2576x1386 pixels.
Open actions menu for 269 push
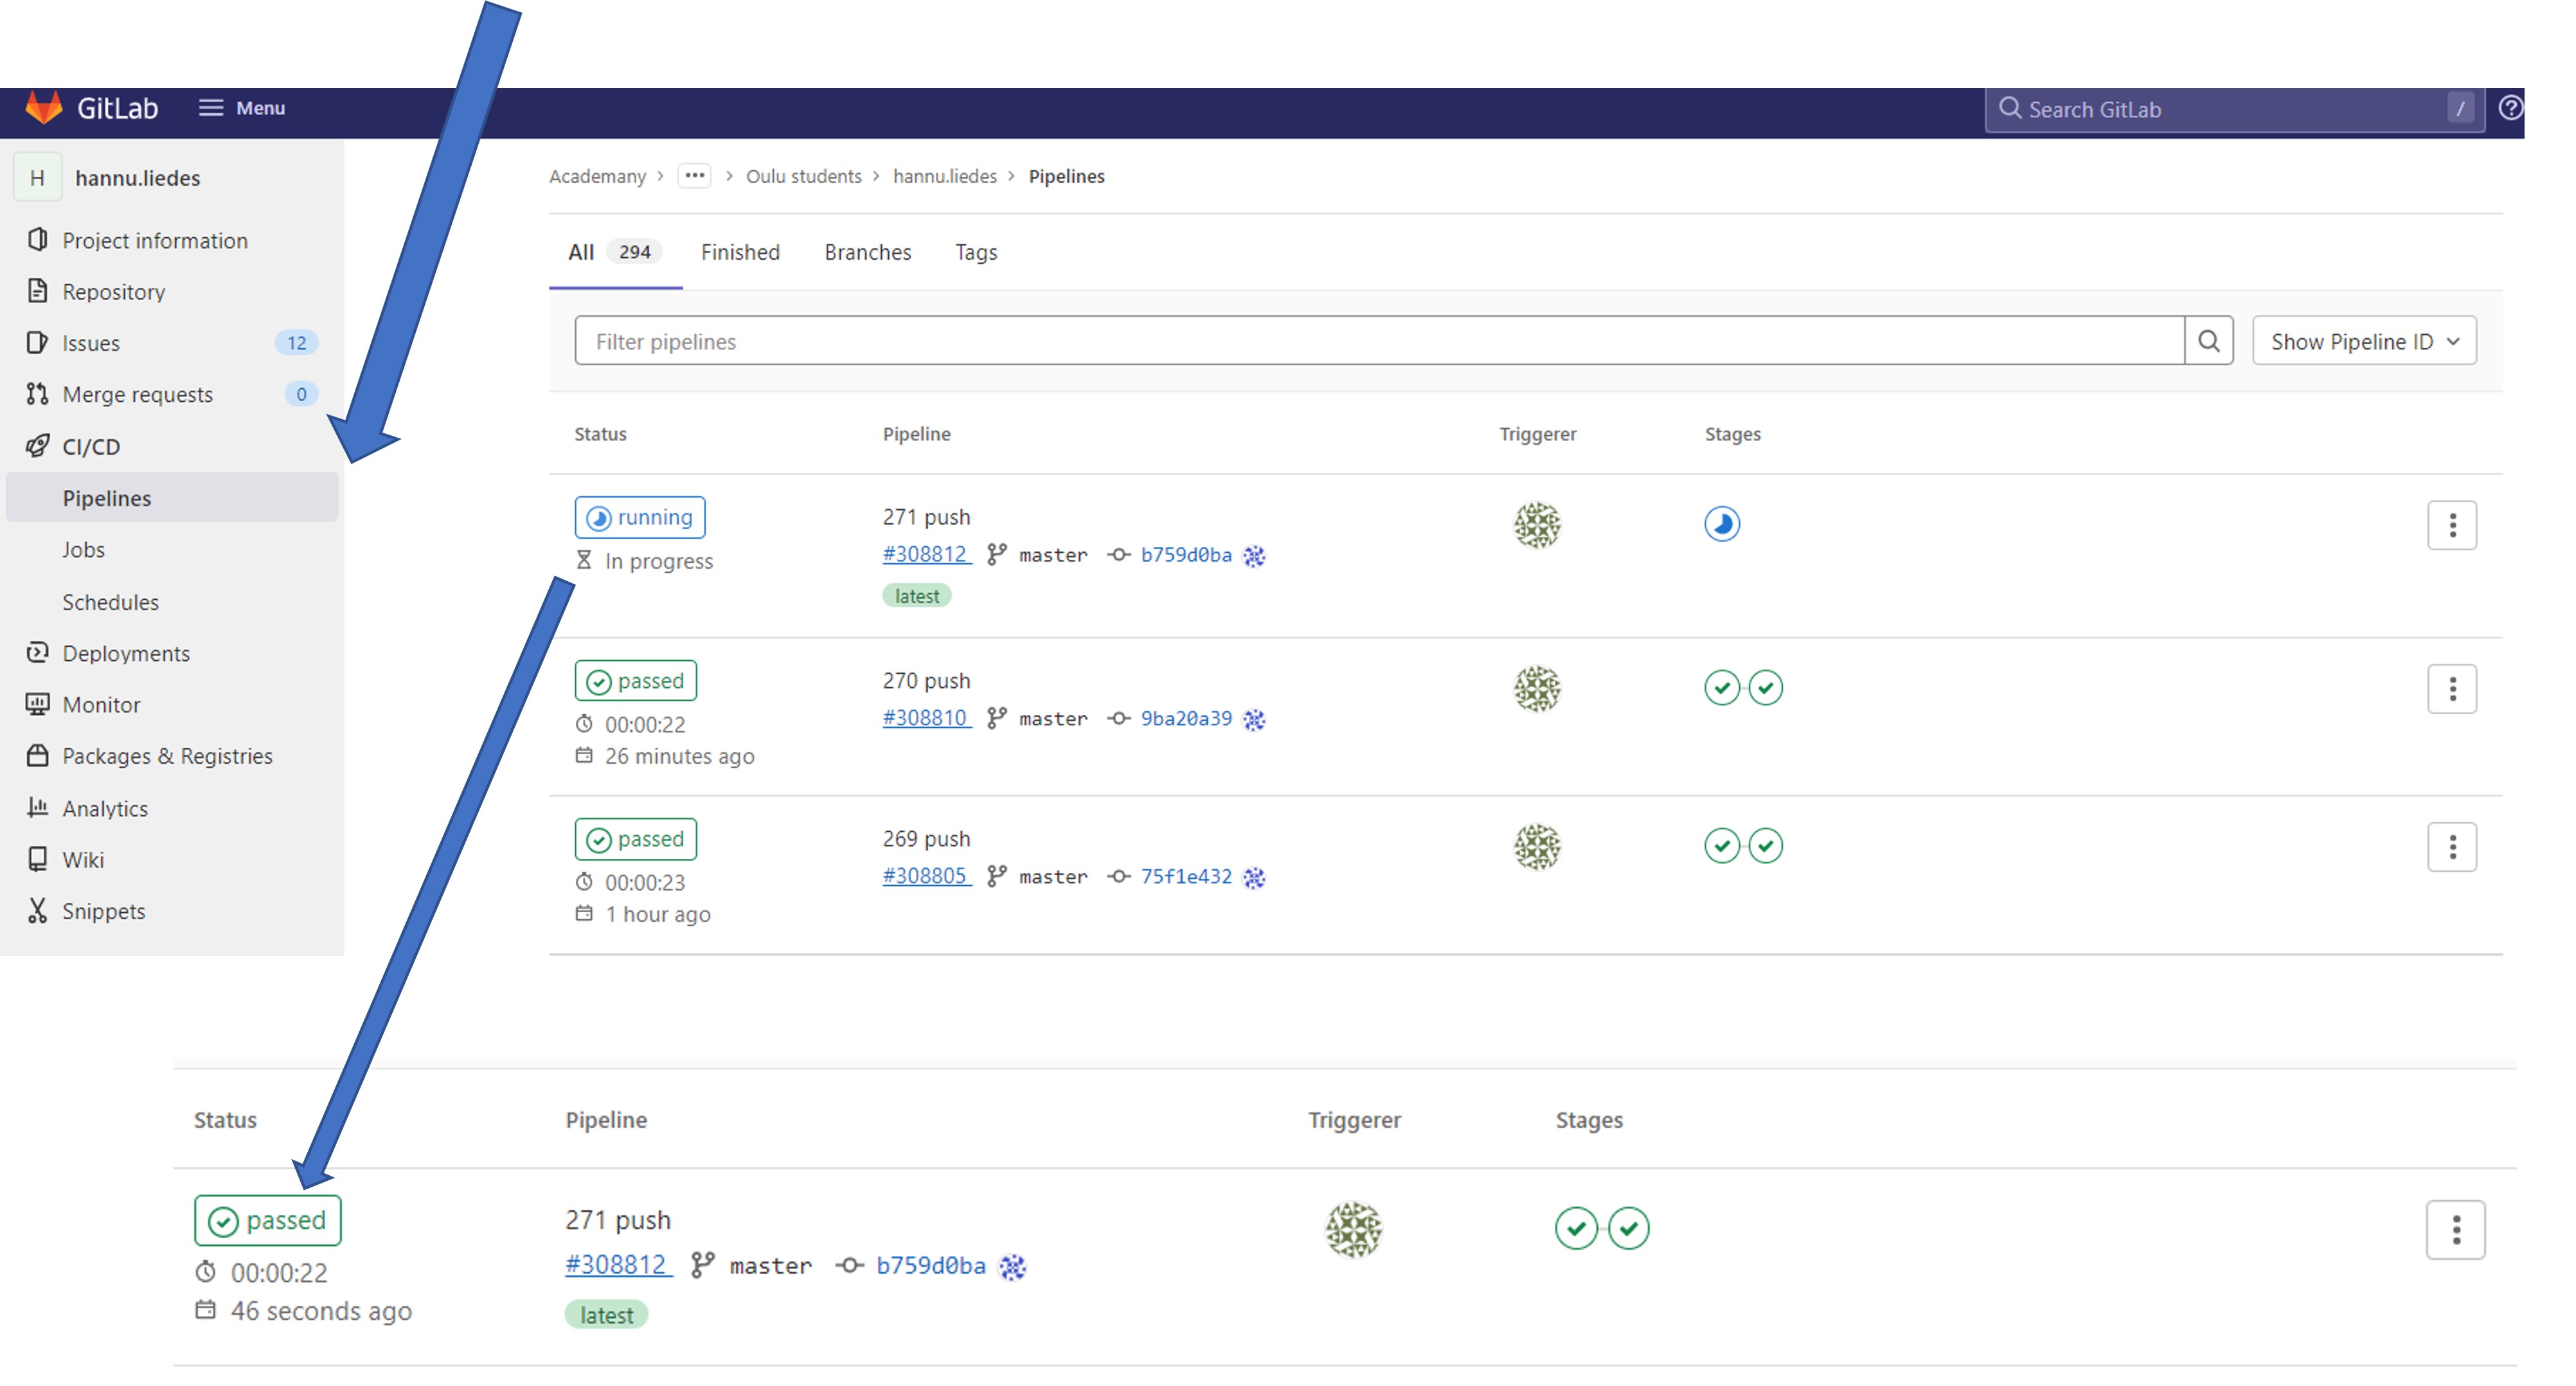(x=2451, y=847)
